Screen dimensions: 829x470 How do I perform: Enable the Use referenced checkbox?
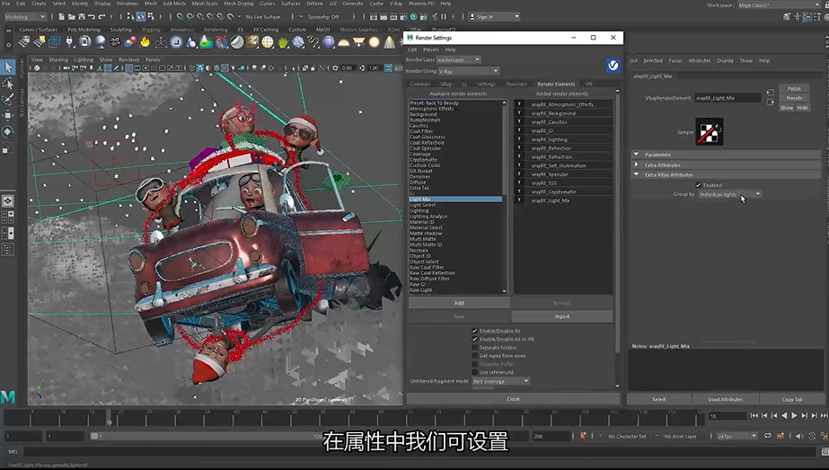(474, 372)
